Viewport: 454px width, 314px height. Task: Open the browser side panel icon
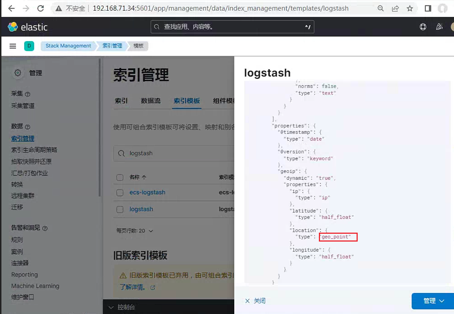click(428, 8)
